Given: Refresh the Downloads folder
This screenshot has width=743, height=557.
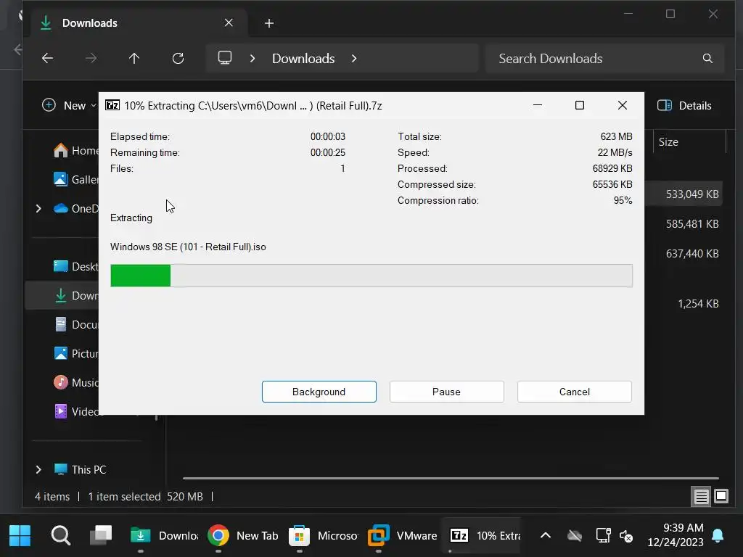Looking at the screenshot, I should [x=178, y=58].
